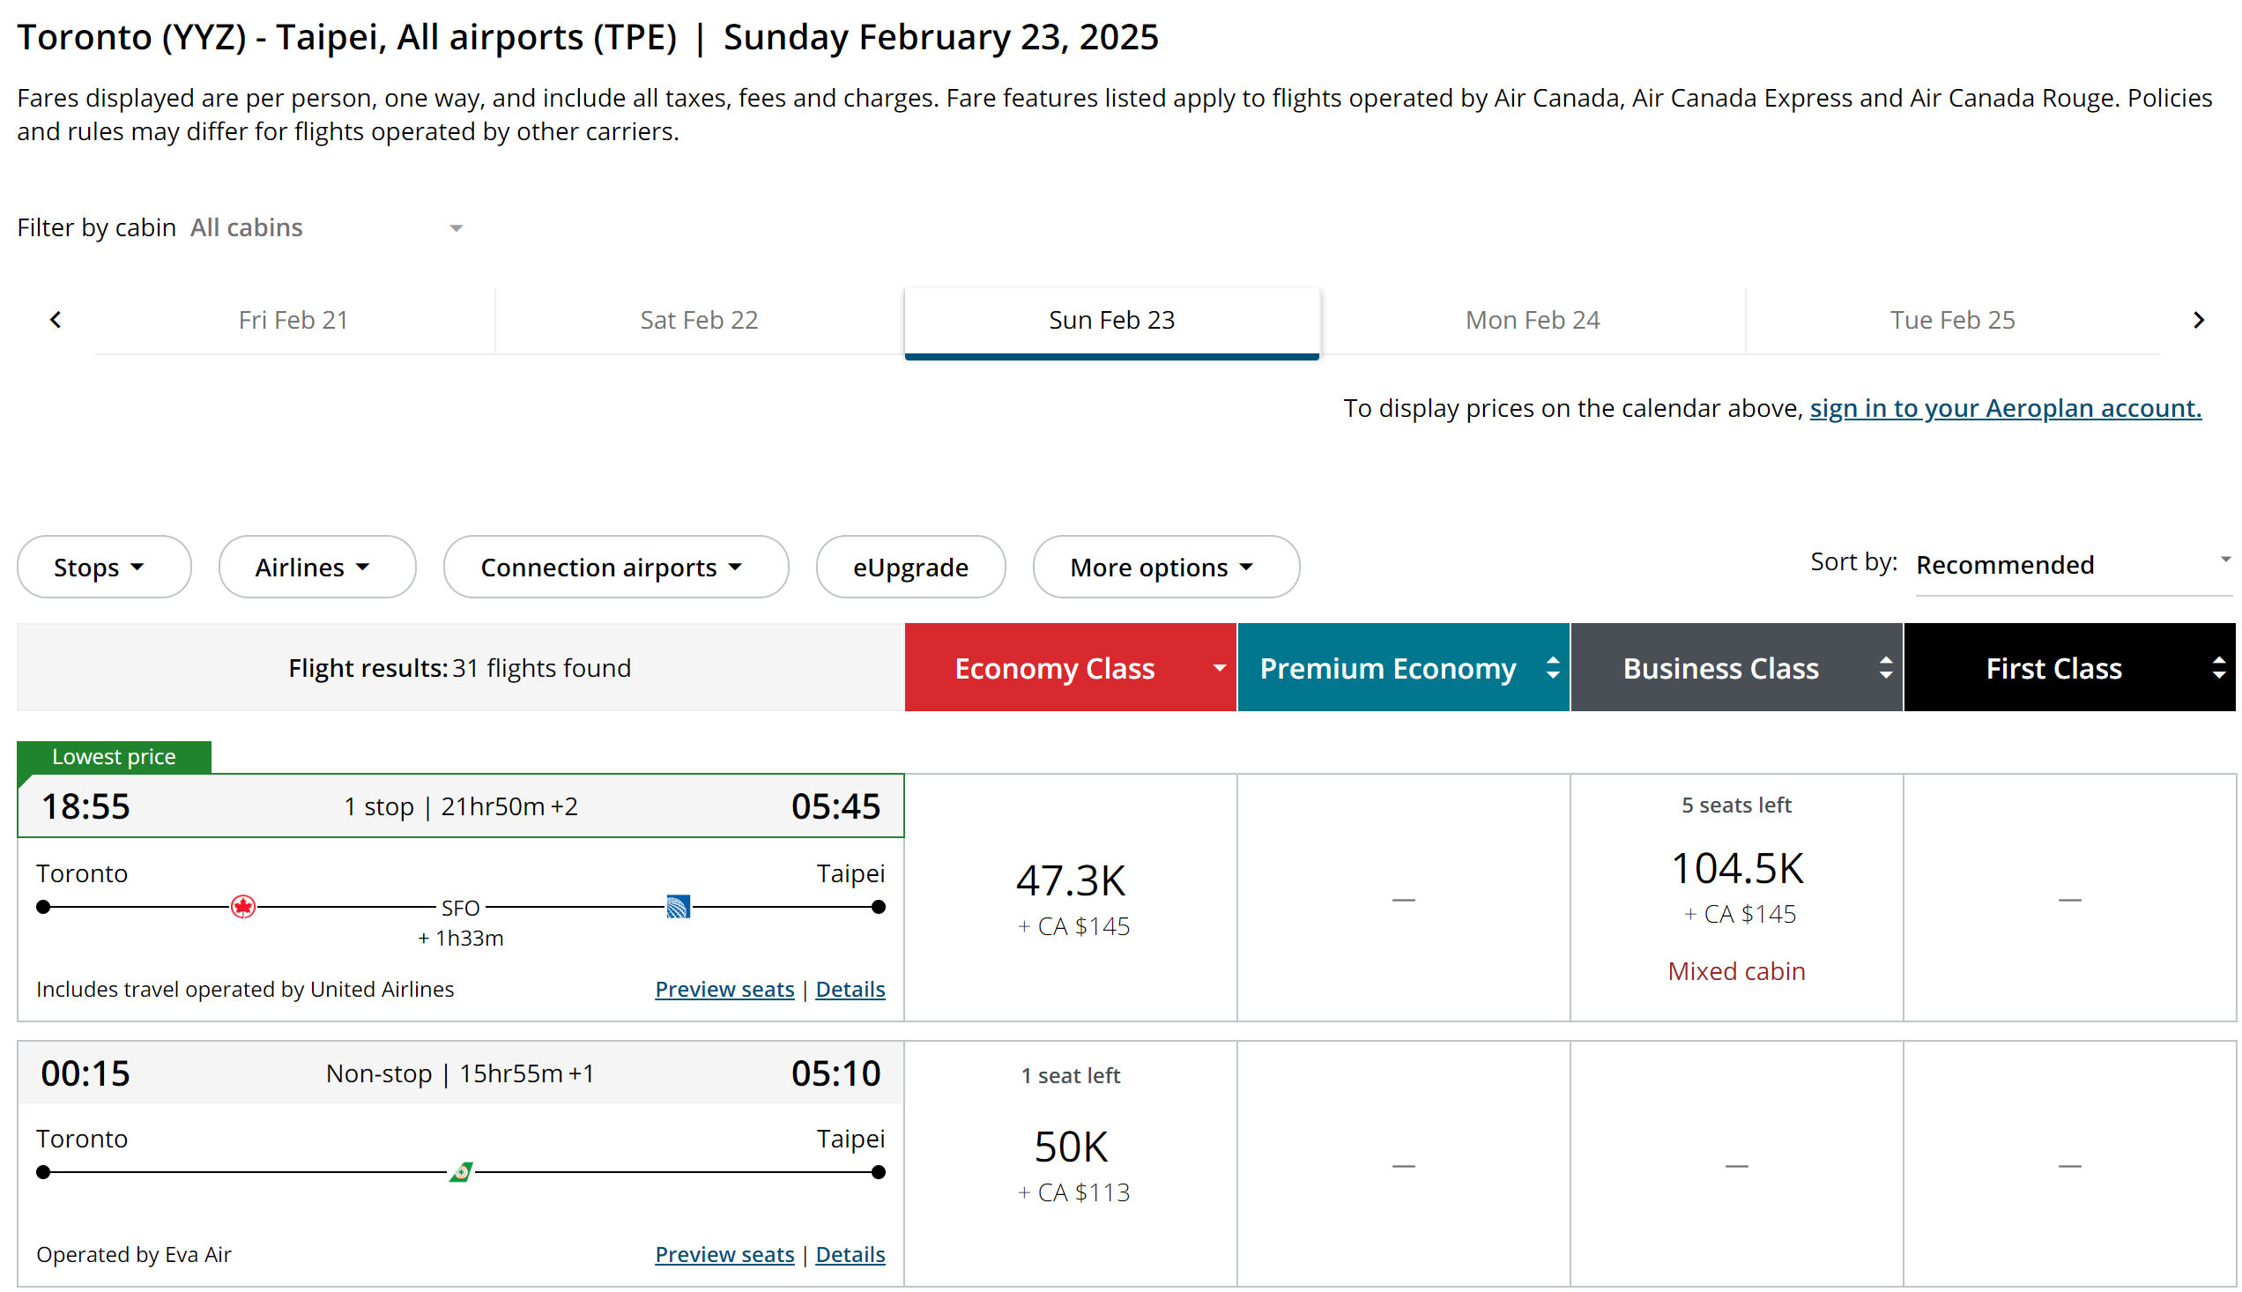This screenshot has width=2242, height=1292.
Task: Select 104.5K business mixed cabin fare
Action: [x=1736, y=897]
